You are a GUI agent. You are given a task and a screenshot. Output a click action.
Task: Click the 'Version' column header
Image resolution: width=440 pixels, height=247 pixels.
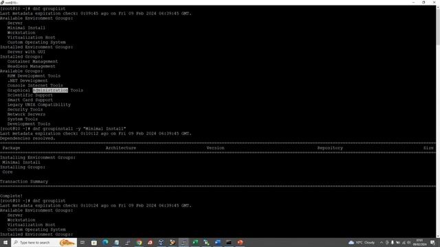(215, 148)
